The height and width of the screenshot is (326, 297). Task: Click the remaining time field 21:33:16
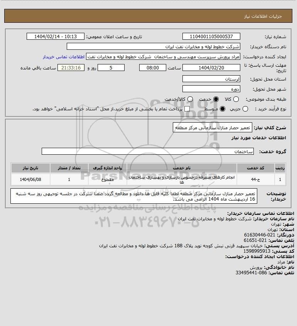pyautogui.click(x=71, y=68)
